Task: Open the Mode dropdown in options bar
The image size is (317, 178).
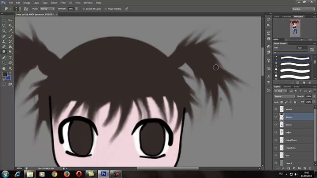Action: (x=47, y=9)
